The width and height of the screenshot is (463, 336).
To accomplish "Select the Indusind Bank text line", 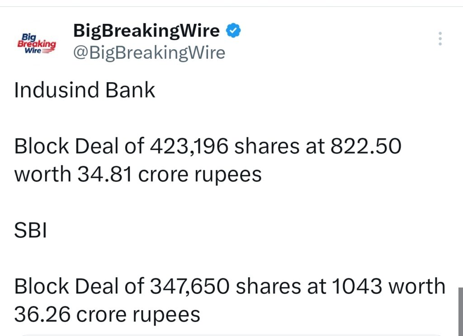I will pos(84,90).
